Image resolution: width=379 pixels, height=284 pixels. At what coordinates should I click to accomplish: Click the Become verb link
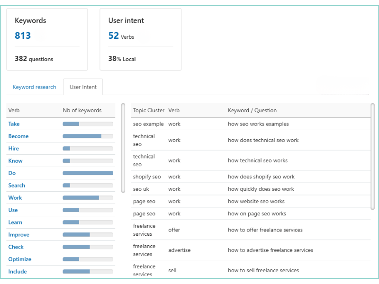[18, 136]
